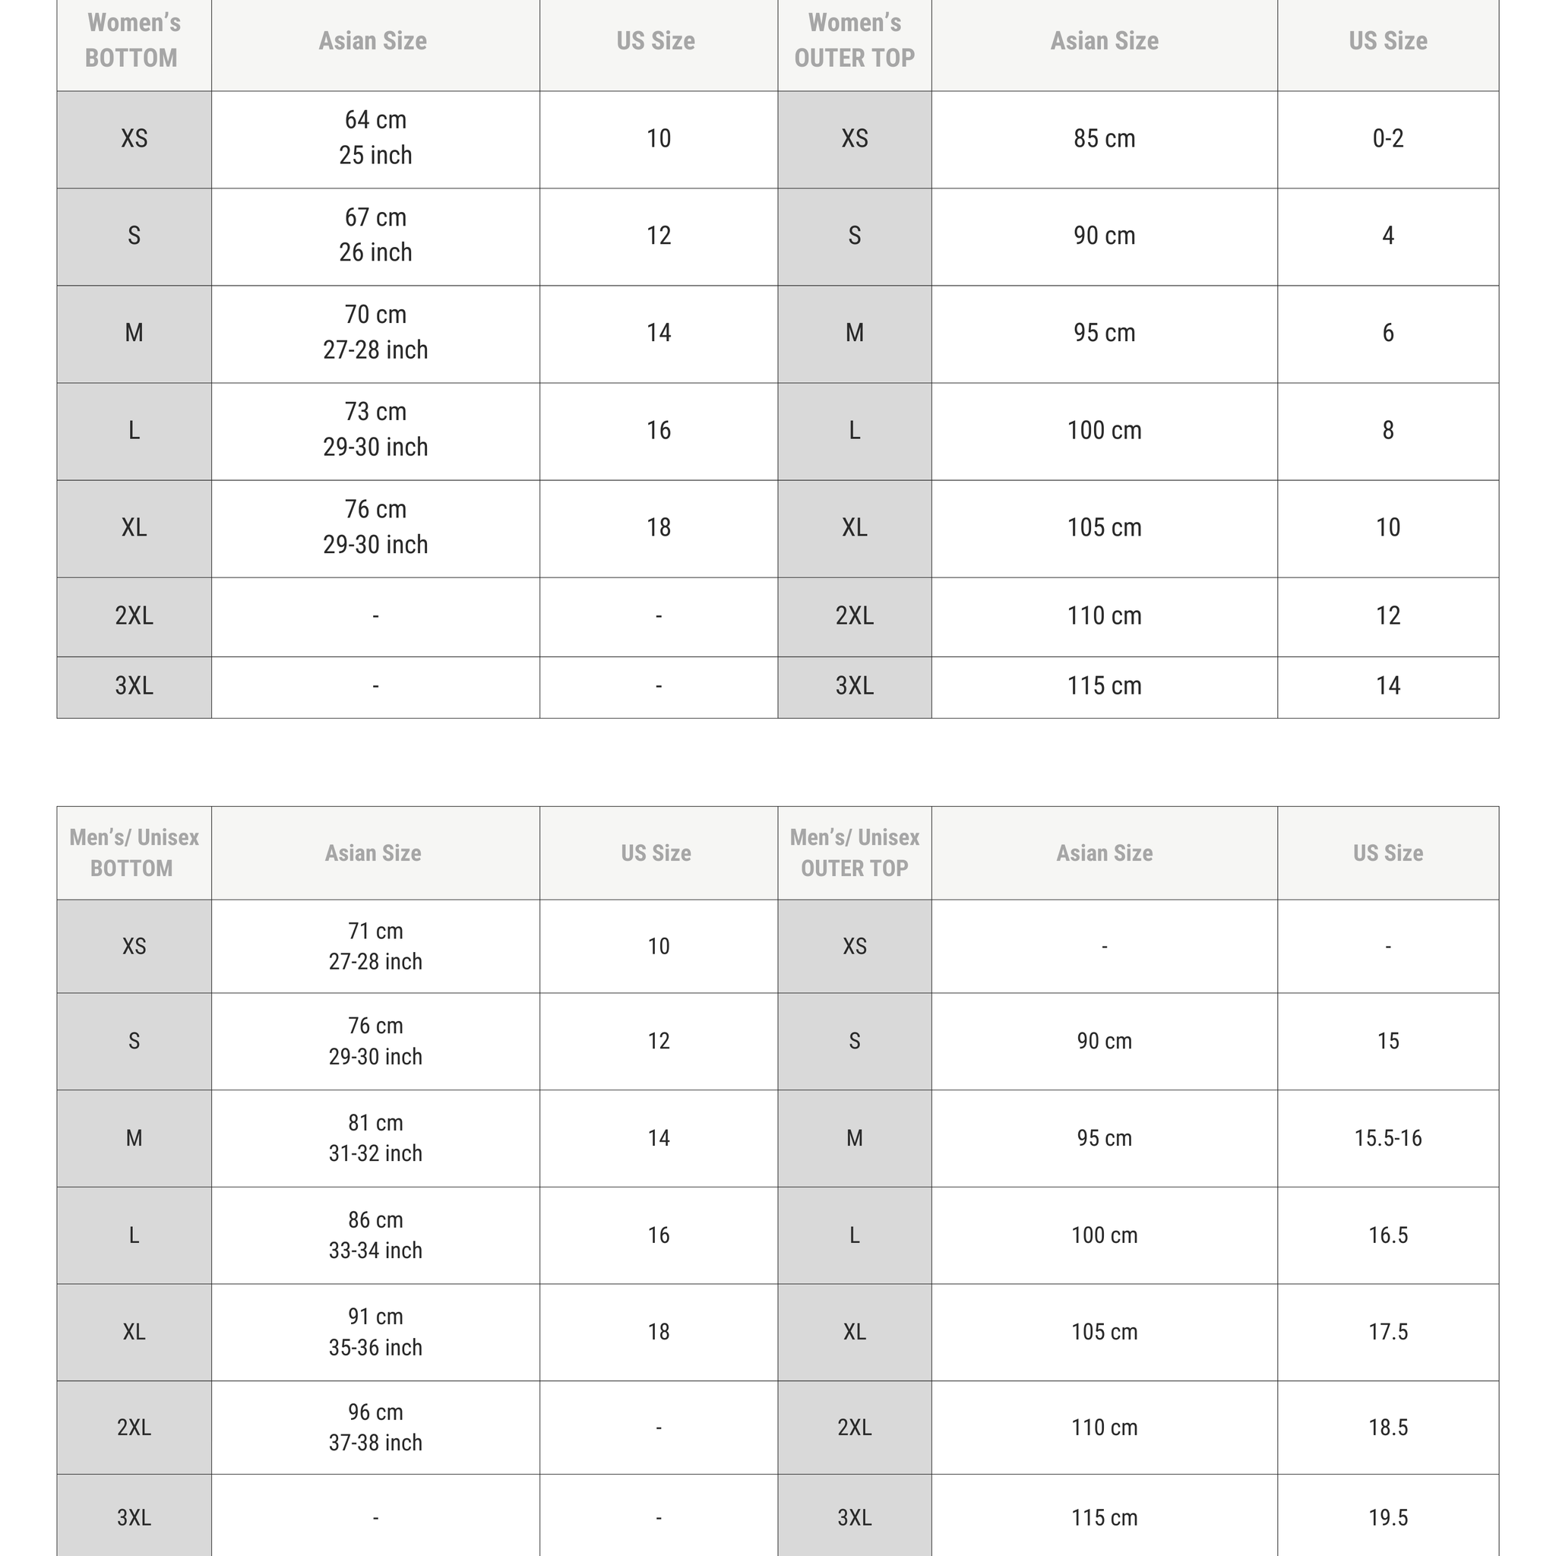The height and width of the screenshot is (1556, 1556).
Task: Select the Men's/Unisex BOTTOM header cell
Action: coord(134,853)
